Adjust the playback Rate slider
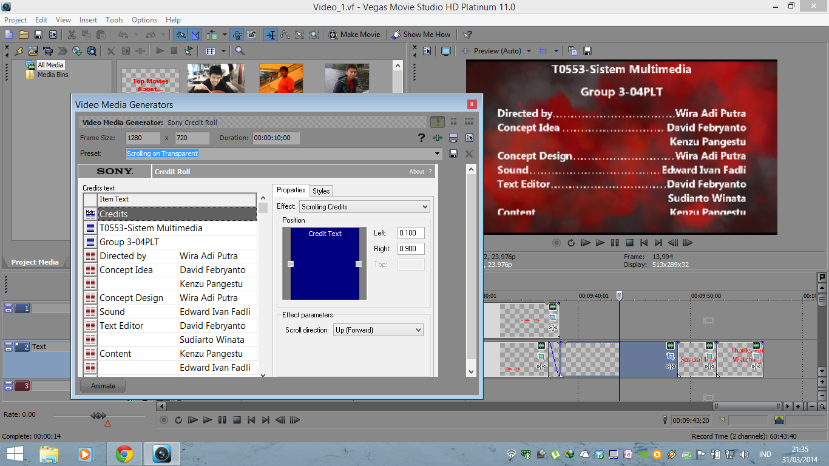 click(x=98, y=416)
